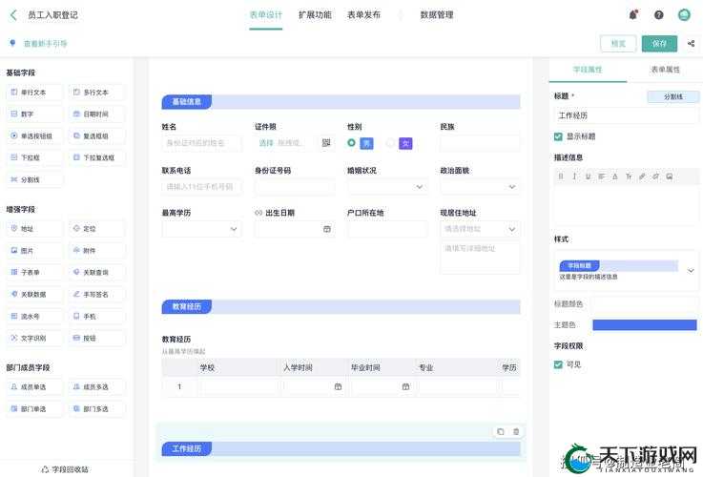The height and width of the screenshot is (477, 703).
Task: Add a 多行文本 field
Action: coord(97,93)
